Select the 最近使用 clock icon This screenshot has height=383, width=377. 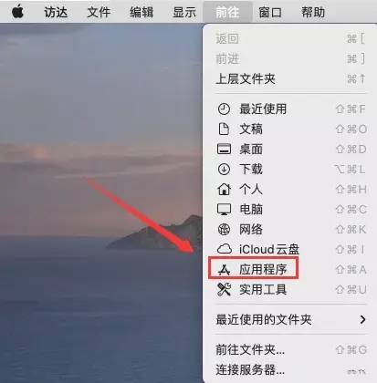pos(224,109)
